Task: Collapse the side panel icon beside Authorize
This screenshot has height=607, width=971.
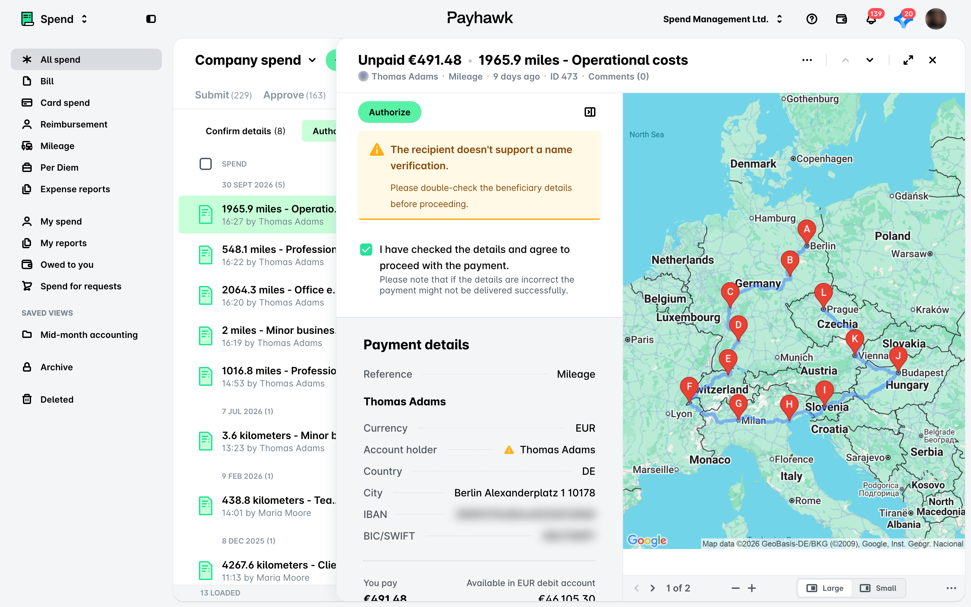Action: tap(590, 112)
